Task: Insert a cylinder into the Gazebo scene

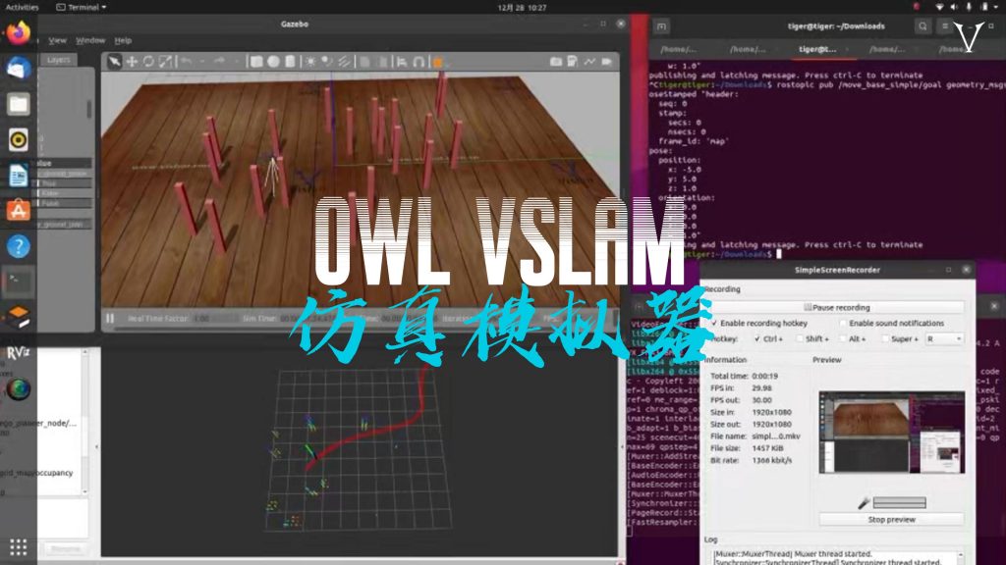Action: [290, 64]
